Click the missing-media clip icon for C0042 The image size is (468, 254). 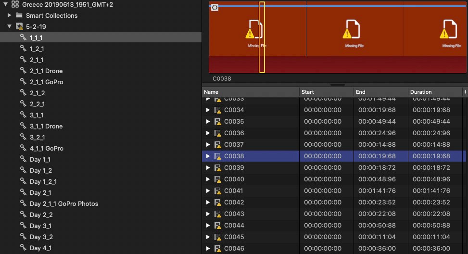(x=218, y=203)
